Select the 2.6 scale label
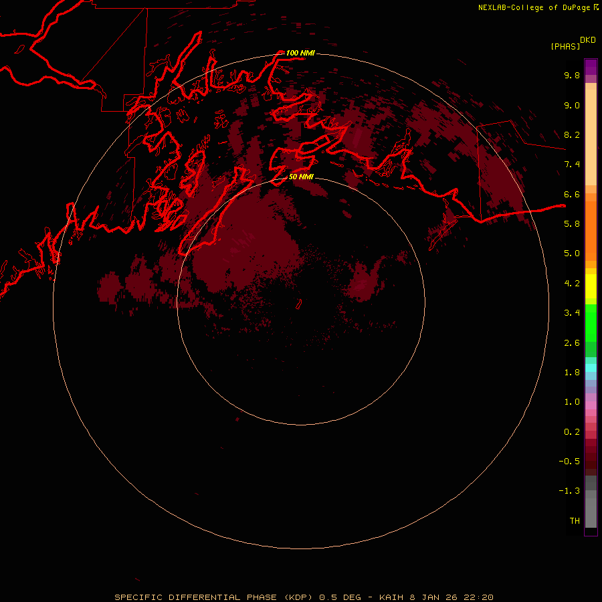This screenshot has width=602, height=602. click(x=572, y=343)
